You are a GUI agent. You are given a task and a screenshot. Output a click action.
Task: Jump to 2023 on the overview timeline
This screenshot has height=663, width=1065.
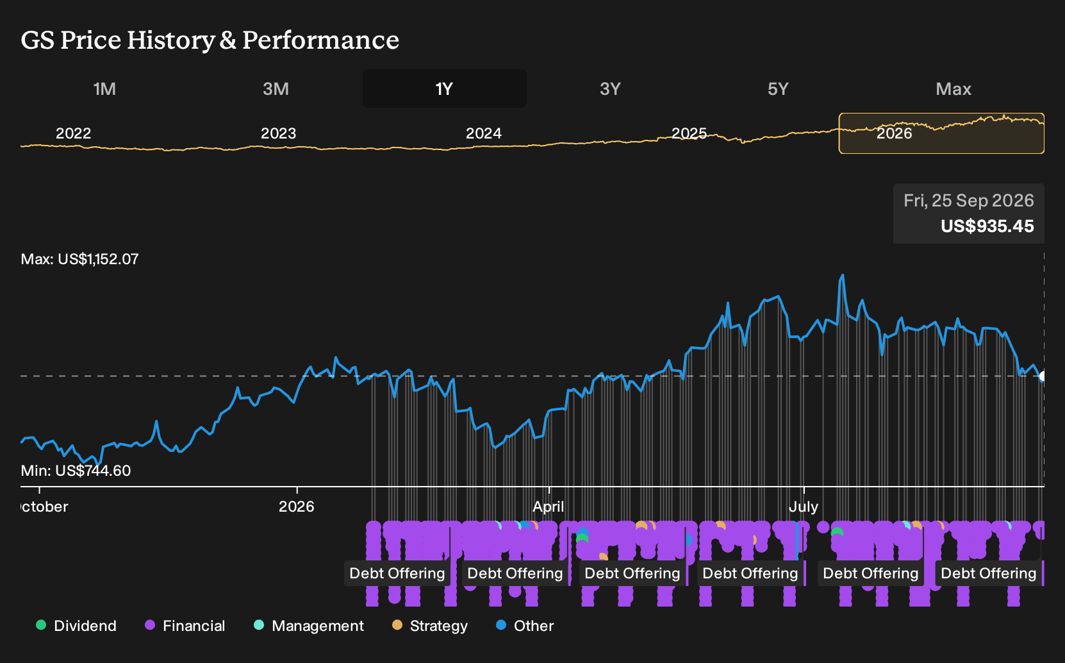pos(278,133)
